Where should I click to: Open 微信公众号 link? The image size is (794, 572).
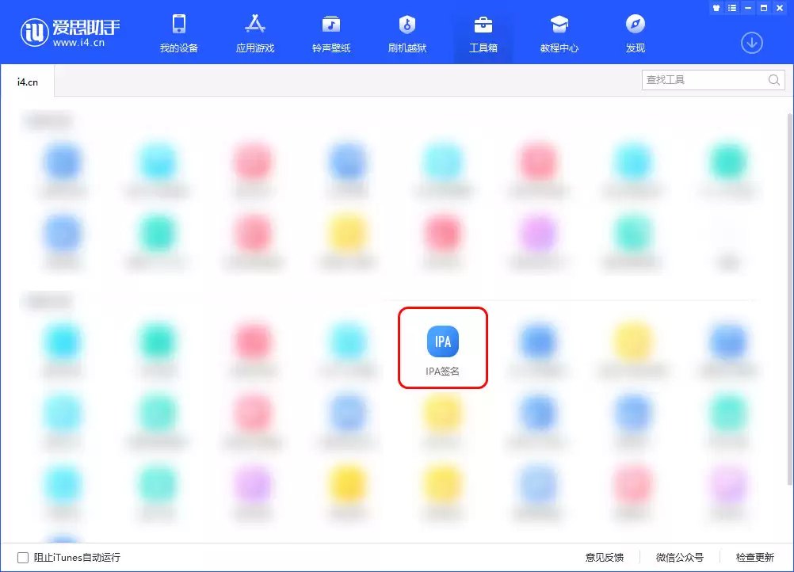680,557
